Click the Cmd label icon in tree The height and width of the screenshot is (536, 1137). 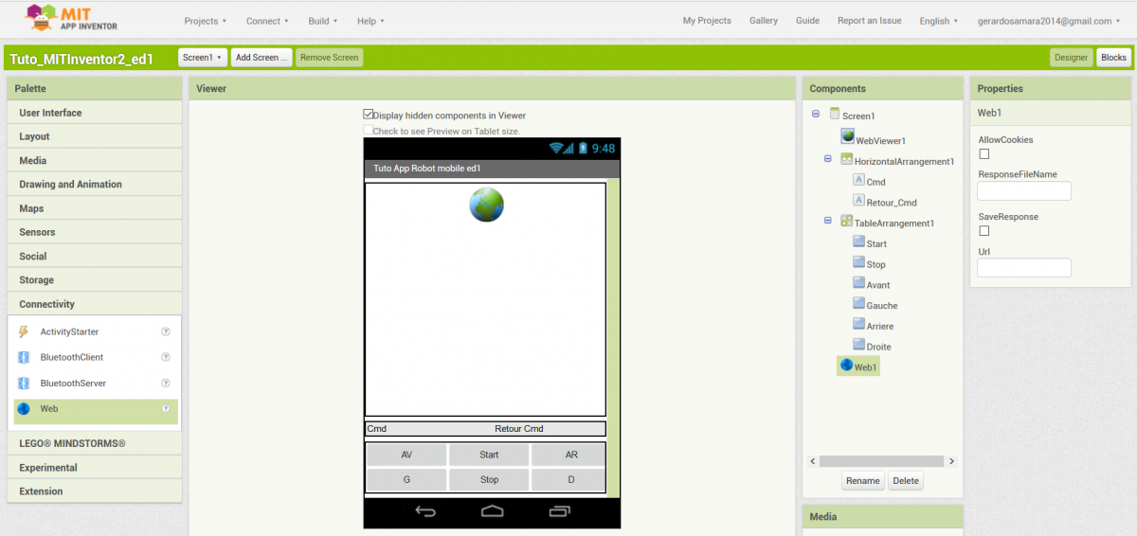858,180
